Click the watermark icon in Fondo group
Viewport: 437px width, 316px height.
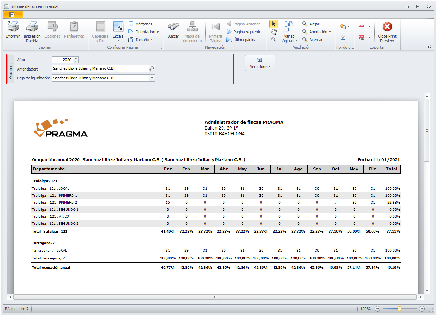tap(343, 37)
